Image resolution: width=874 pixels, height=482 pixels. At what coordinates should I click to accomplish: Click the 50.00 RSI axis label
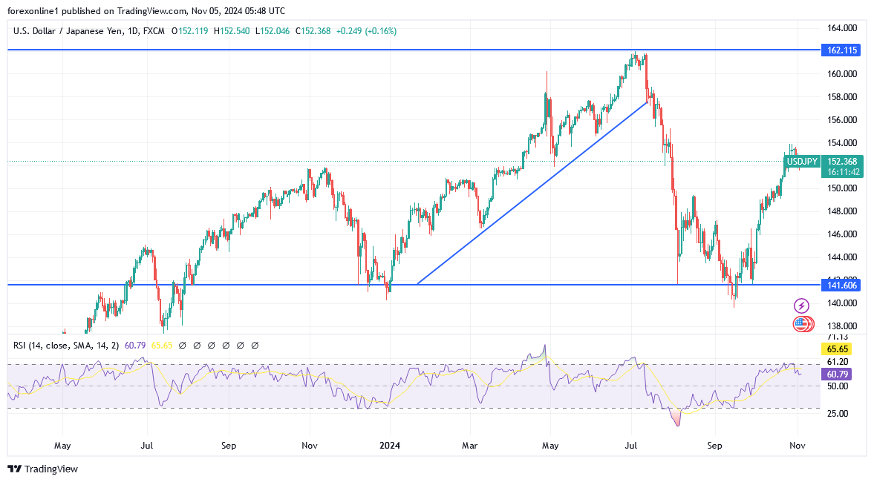pos(838,386)
